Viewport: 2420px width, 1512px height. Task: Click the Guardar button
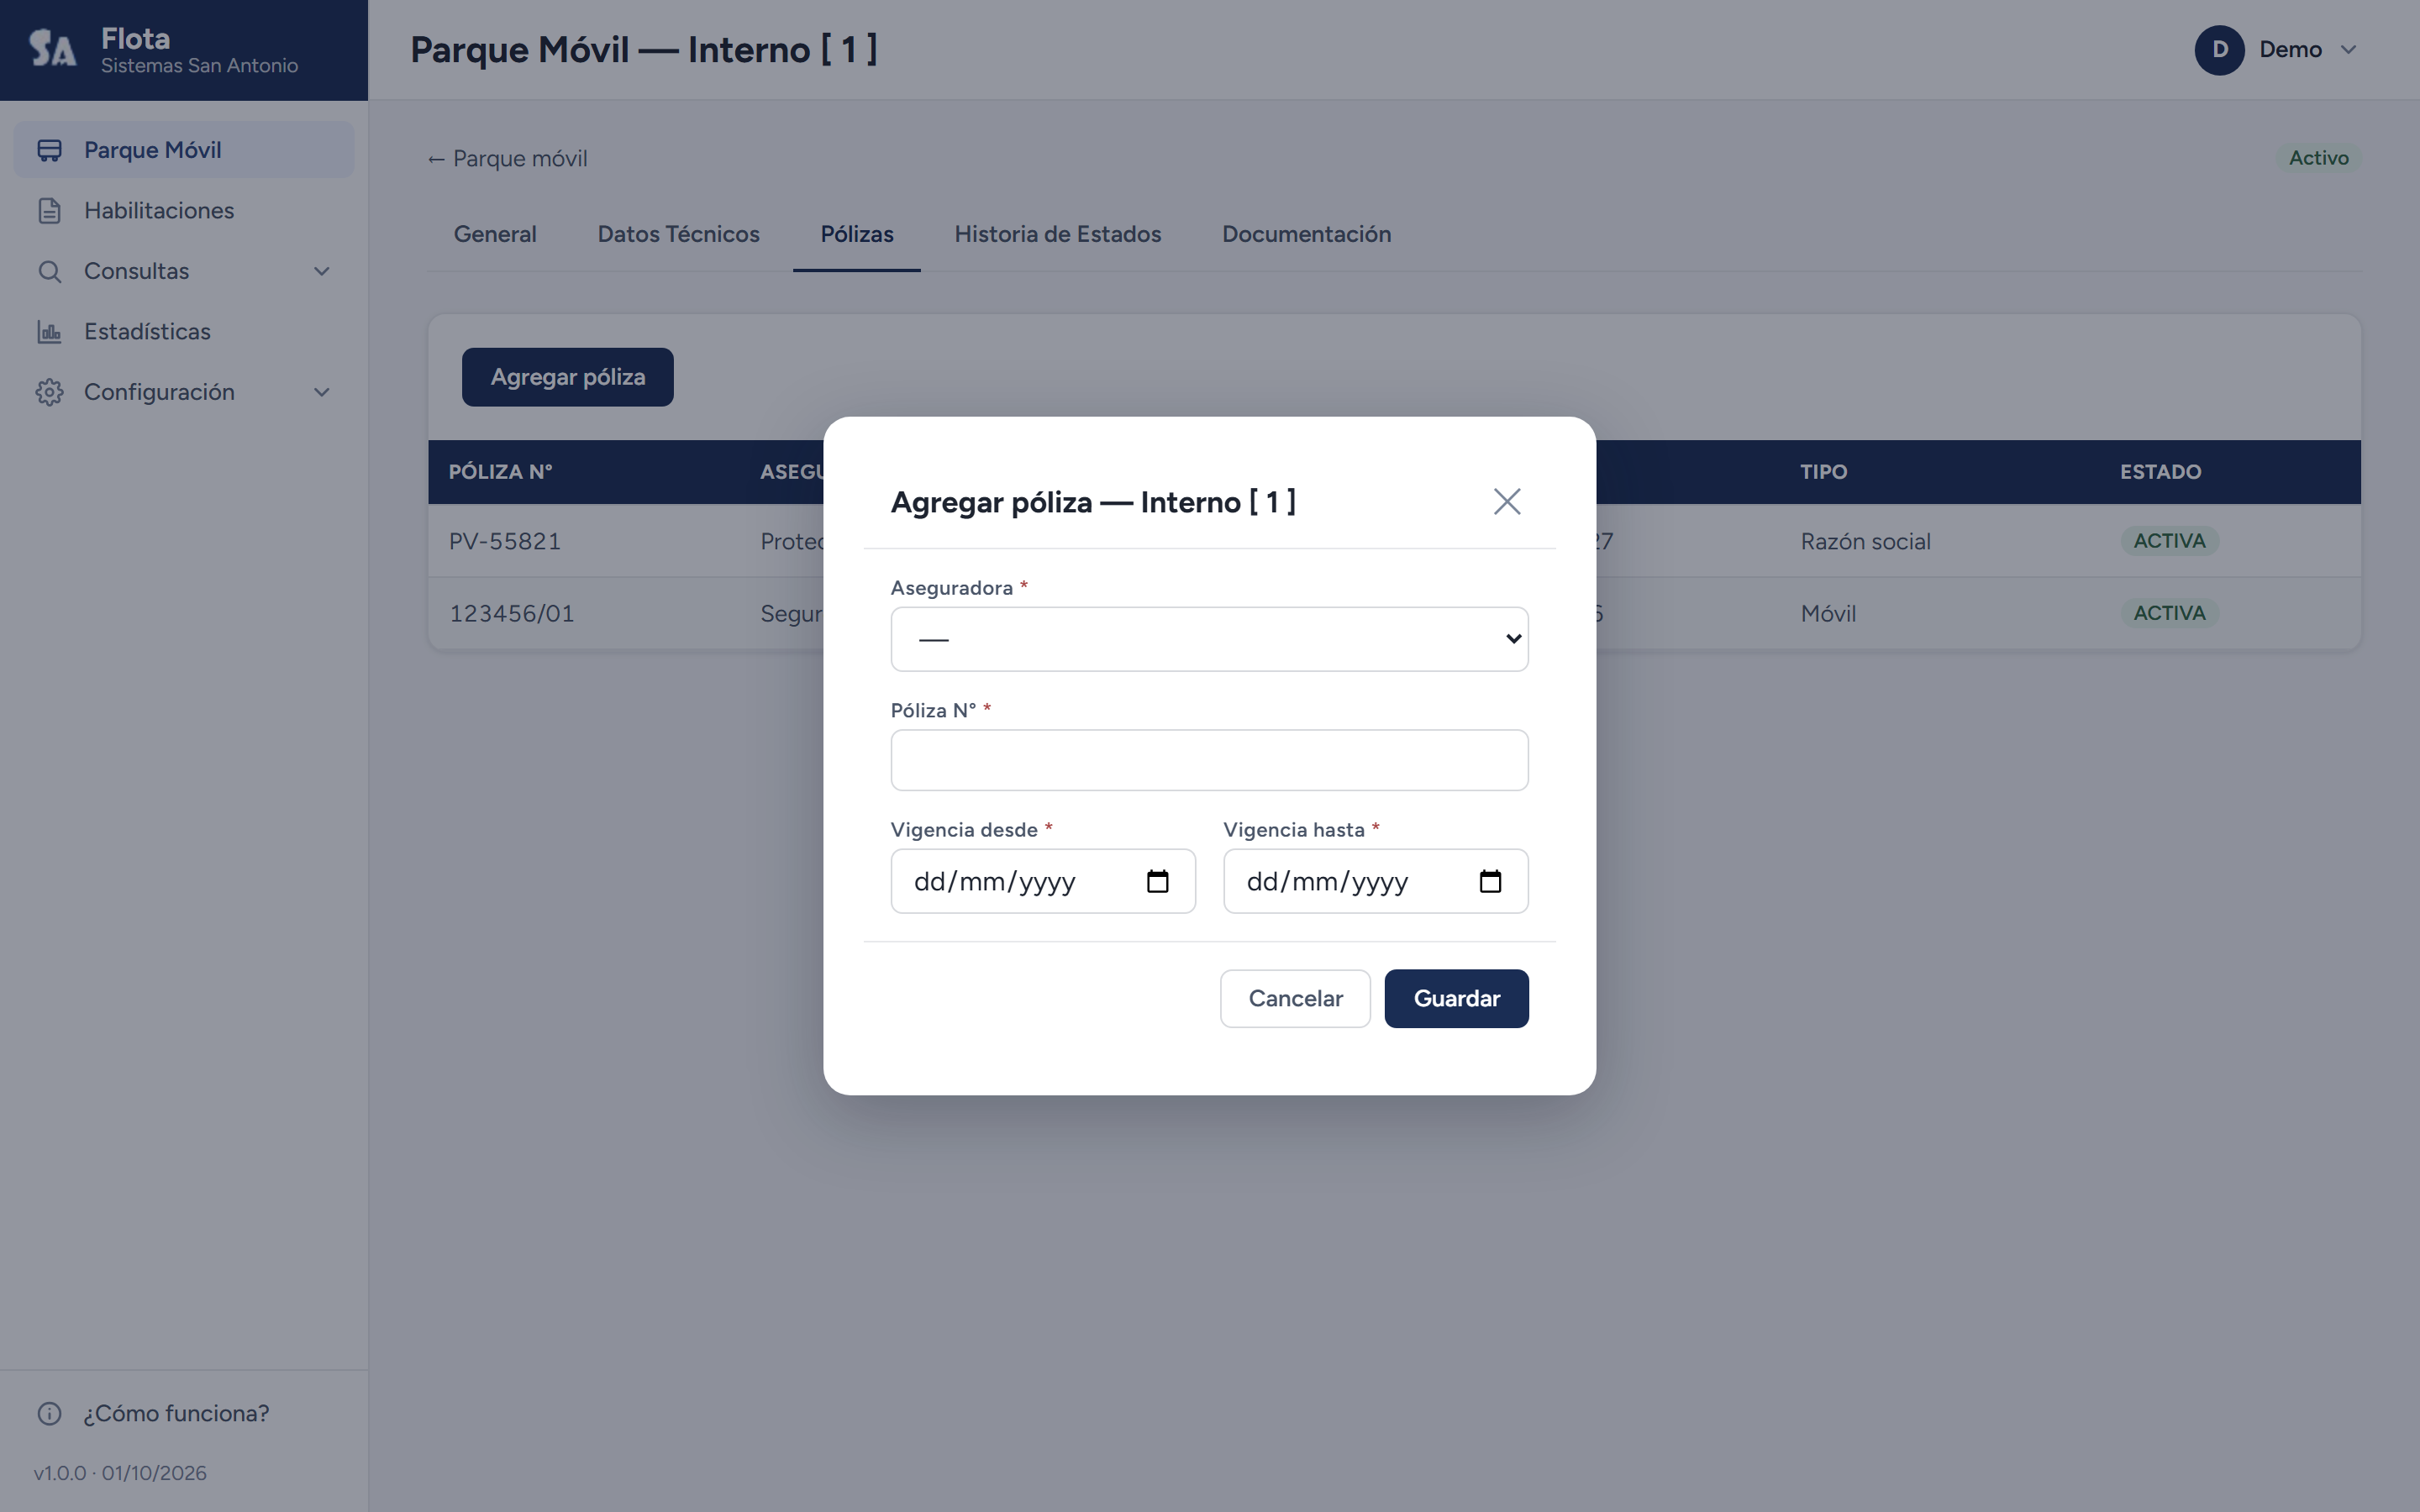pyautogui.click(x=1456, y=998)
